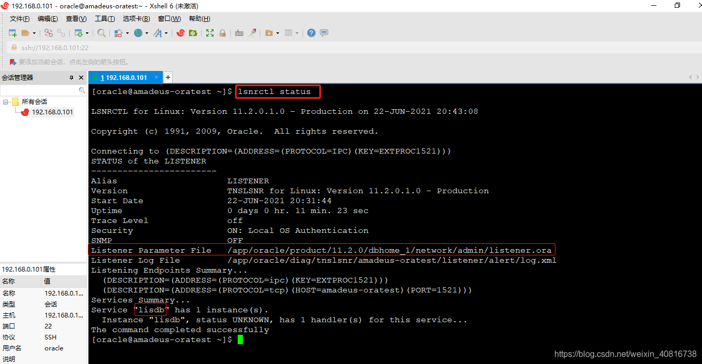Click the session manager search magnifier
This screenshot has width=702, height=364.
pyautogui.click(x=82, y=90)
